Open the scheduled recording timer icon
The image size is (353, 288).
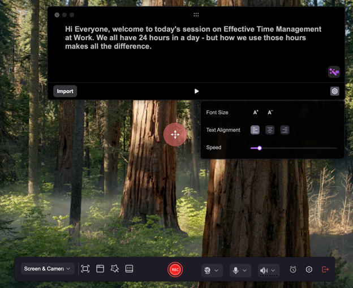293,269
